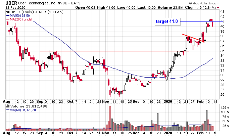Screen dimensions: 235x136
Task: Click the 100M label on the volume axis
Action: [x=225, y=112]
